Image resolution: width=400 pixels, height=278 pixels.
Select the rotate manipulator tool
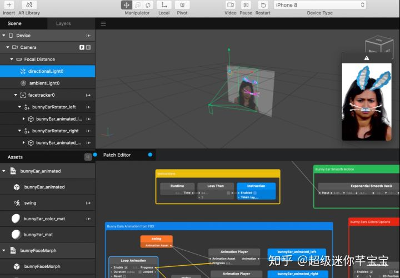coord(148,5)
